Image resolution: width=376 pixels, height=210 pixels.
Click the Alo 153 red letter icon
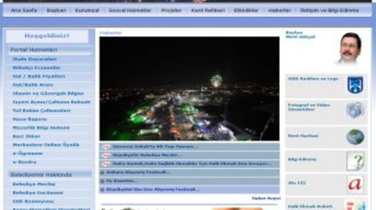tap(355, 184)
